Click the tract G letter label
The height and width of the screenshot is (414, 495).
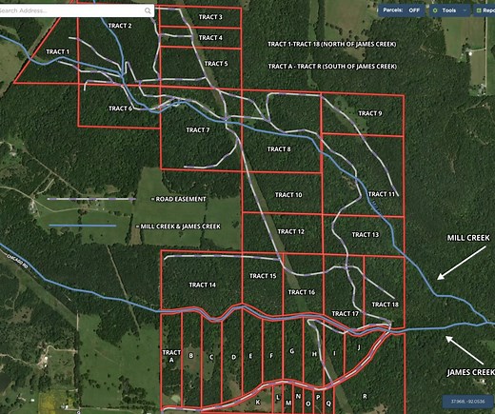292,351
